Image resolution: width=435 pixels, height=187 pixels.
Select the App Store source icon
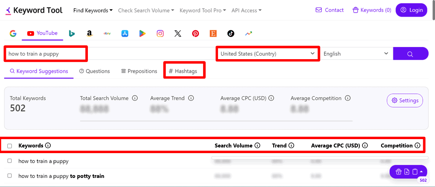point(125,33)
